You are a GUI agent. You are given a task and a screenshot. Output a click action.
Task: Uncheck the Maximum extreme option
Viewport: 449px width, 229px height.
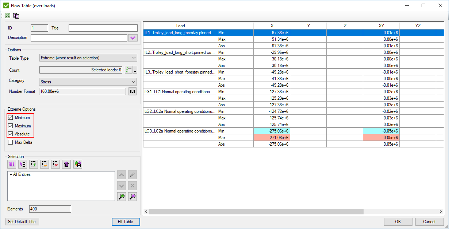pos(10,126)
